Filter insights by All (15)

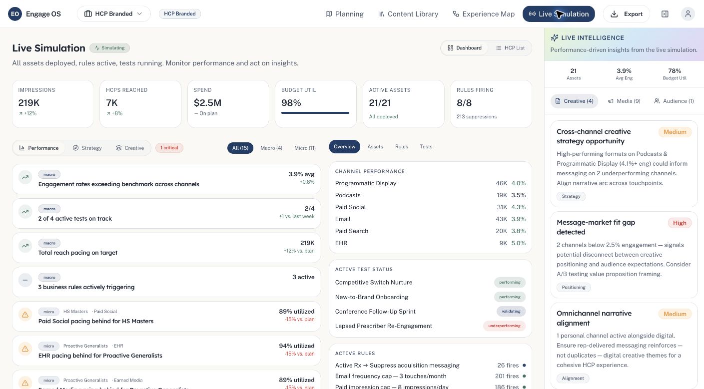click(x=240, y=148)
